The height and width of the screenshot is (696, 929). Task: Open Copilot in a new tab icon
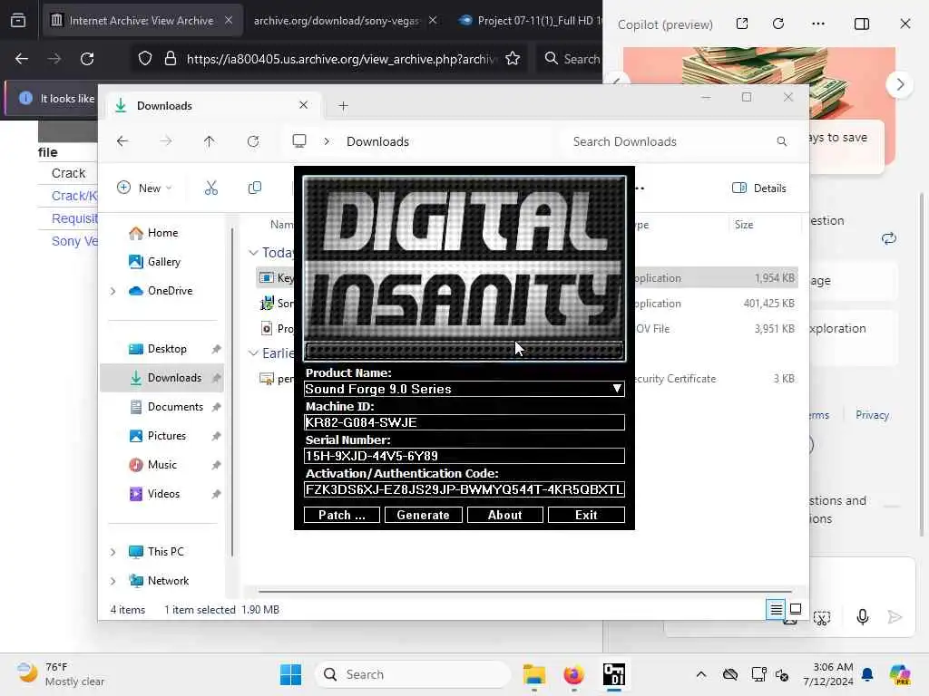[x=742, y=24]
